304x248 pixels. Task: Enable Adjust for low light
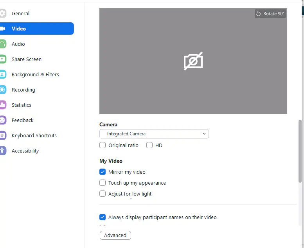click(x=103, y=194)
